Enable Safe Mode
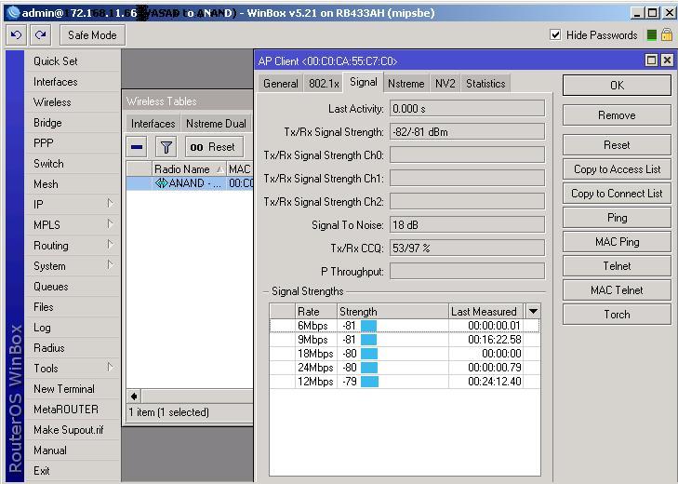678x484 pixels. click(92, 35)
